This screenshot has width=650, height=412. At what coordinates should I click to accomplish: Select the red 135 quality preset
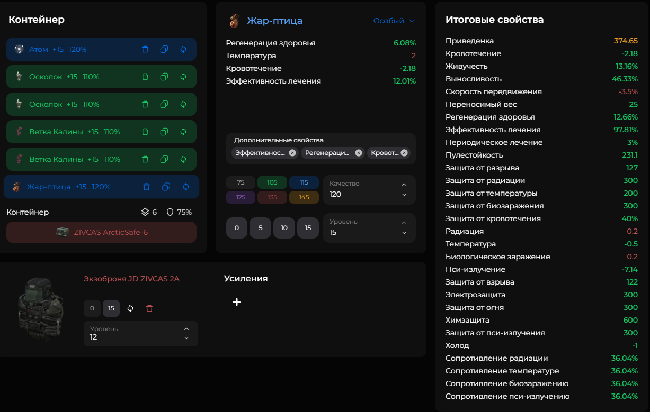tap(272, 197)
